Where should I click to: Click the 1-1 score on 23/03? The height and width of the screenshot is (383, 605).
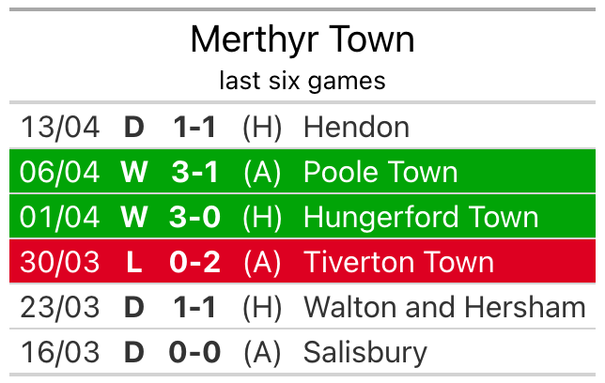[x=195, y=307]
